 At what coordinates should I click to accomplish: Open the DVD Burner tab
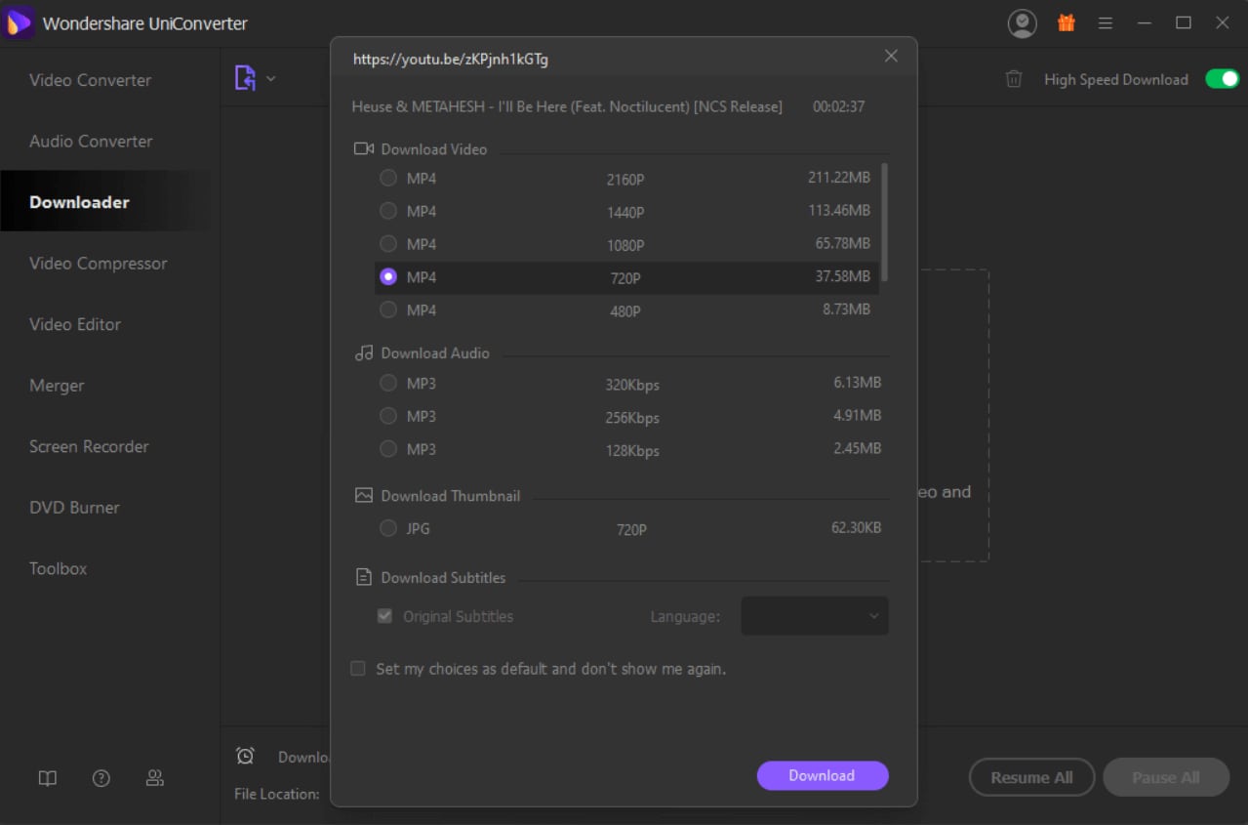tap(74, 508)
